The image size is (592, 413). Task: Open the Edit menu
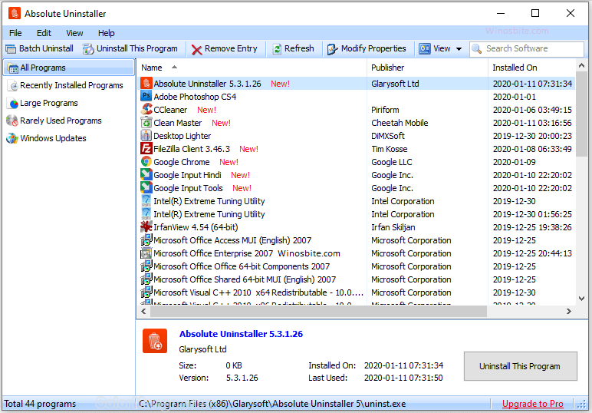44,33
